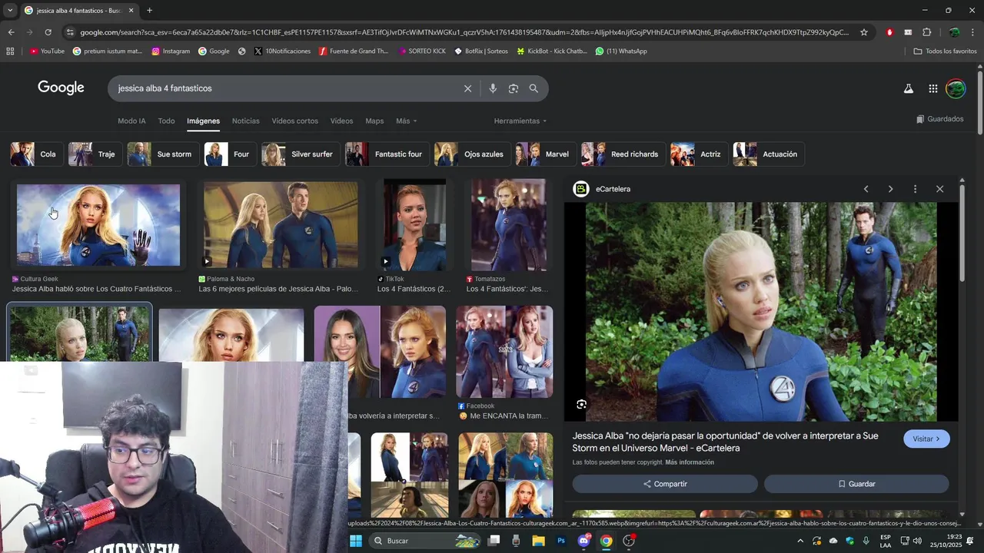Viewport: 984px width, 553px height.
Task: Click the Chrome address bar
Action: coord(464,32)
